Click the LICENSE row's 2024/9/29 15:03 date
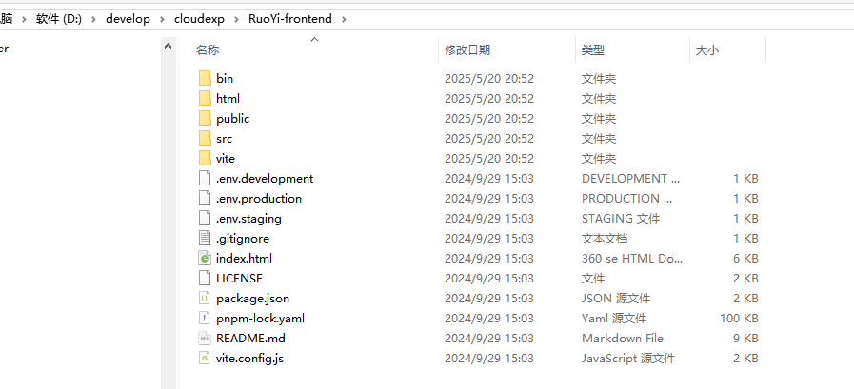The height and width of the screenshot is (389, 854). 489,279
